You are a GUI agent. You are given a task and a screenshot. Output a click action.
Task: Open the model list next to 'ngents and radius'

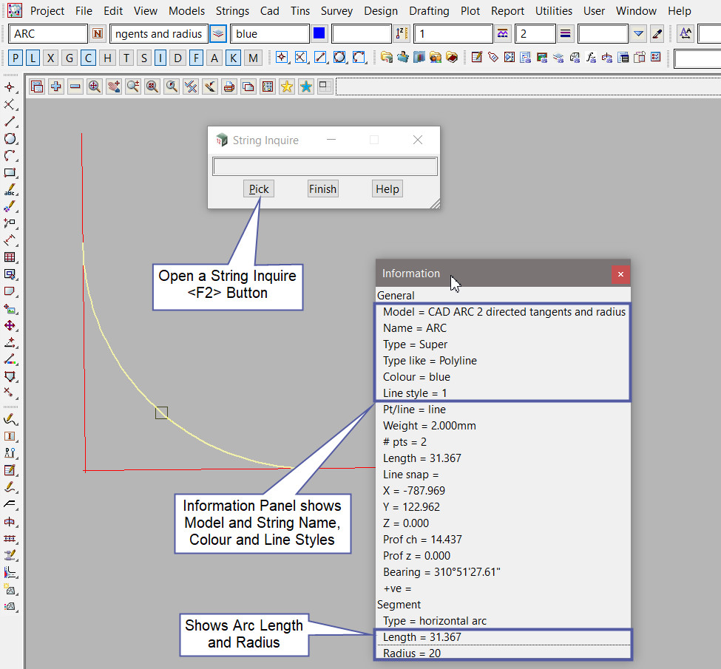click(218, 34)
